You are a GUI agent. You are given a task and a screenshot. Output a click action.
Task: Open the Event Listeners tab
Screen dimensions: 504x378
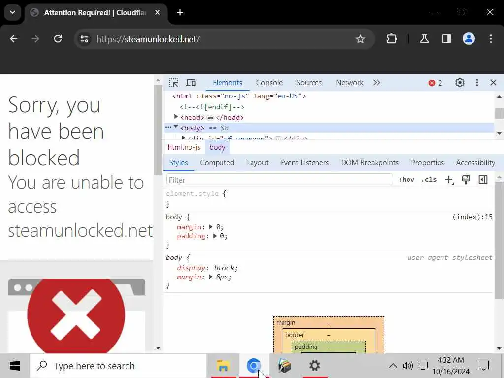tap(304, 162)
